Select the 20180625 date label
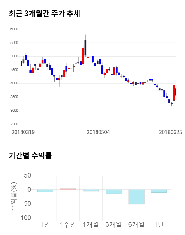Image resolution: width=185 pixels, height=235 pixels. point(171,132)
